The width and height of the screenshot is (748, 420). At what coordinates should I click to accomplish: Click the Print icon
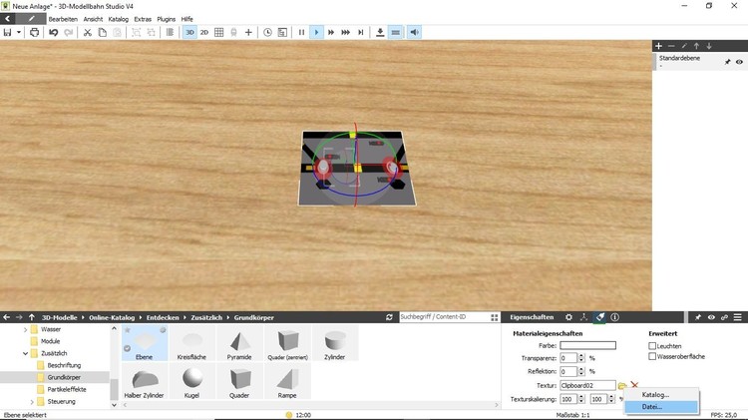(x=34, y=33)
